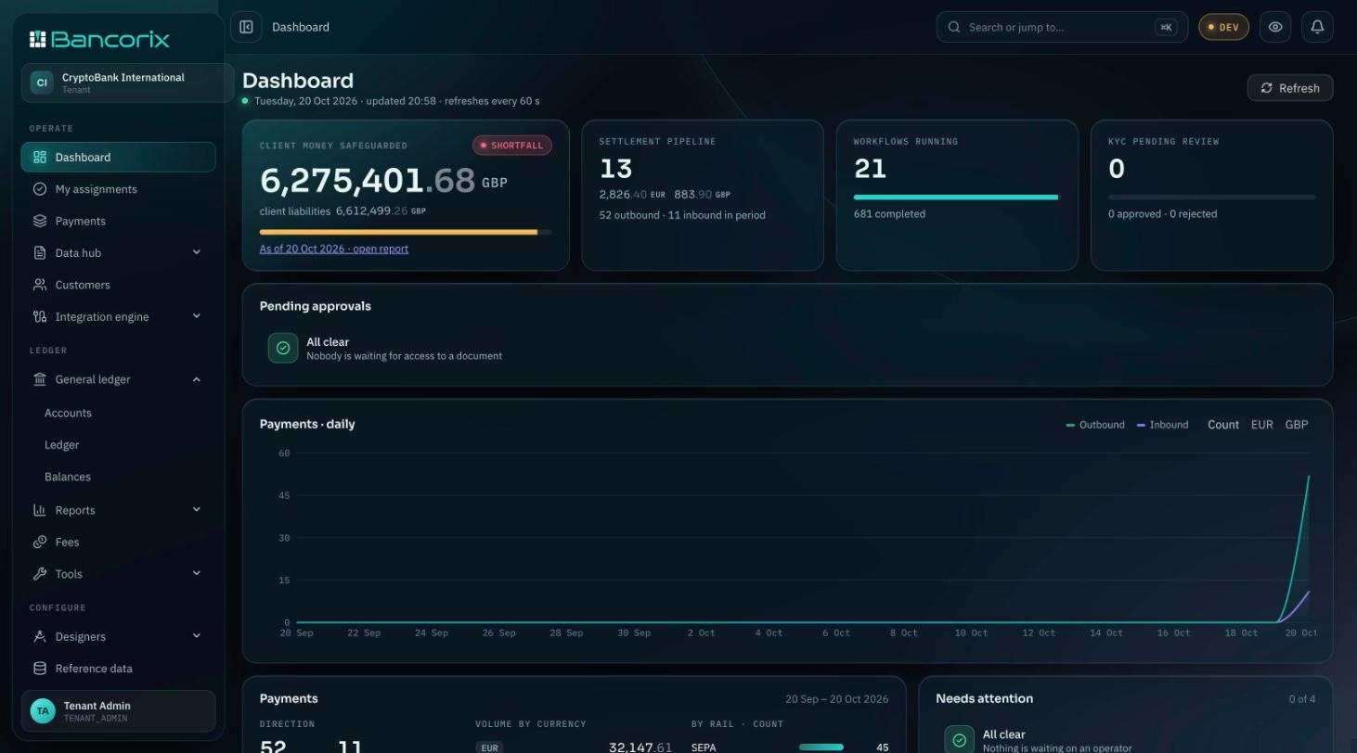Click the Settlement Pipeline card
Screen dimensions: 1357x753
coord(703,196)
